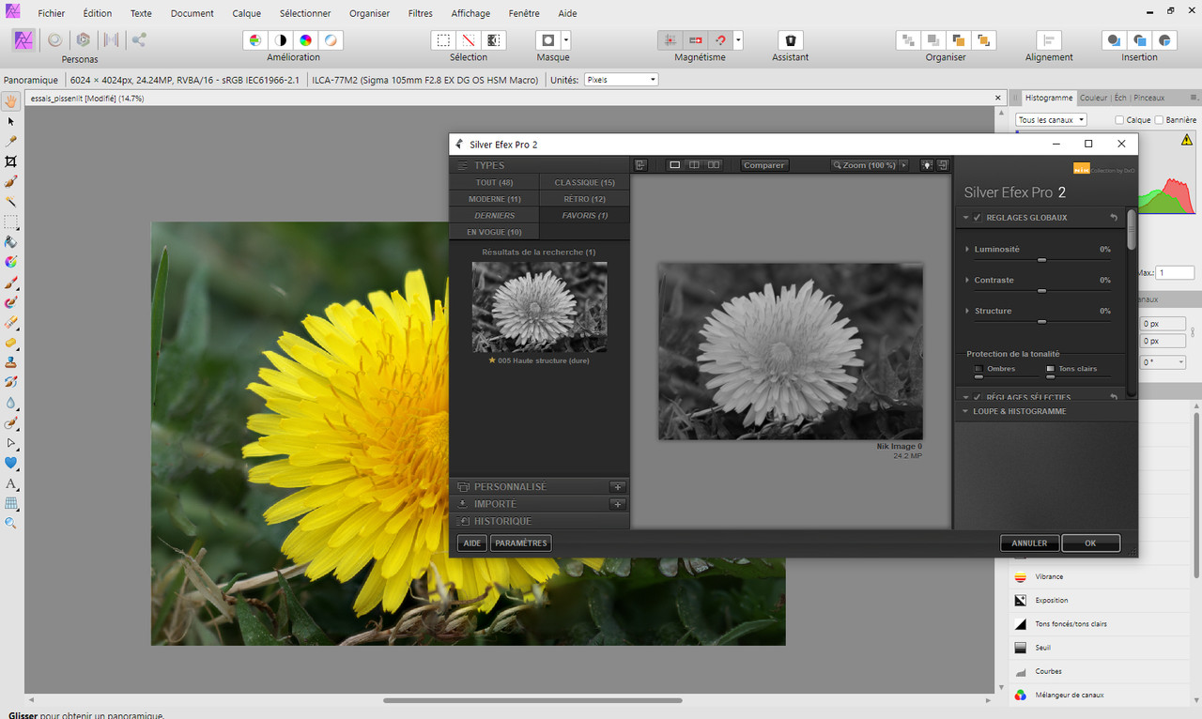This screenshot has width=1202, height=719.
Task: Click the OK button in Silver Efex
Action: click(x=1090, y=543)
